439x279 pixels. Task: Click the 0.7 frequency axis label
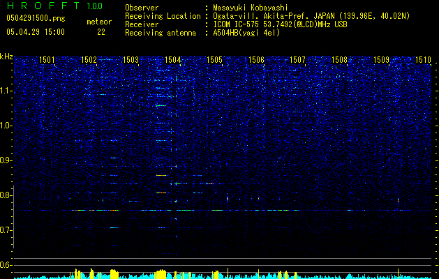click(x=6, y=230)
